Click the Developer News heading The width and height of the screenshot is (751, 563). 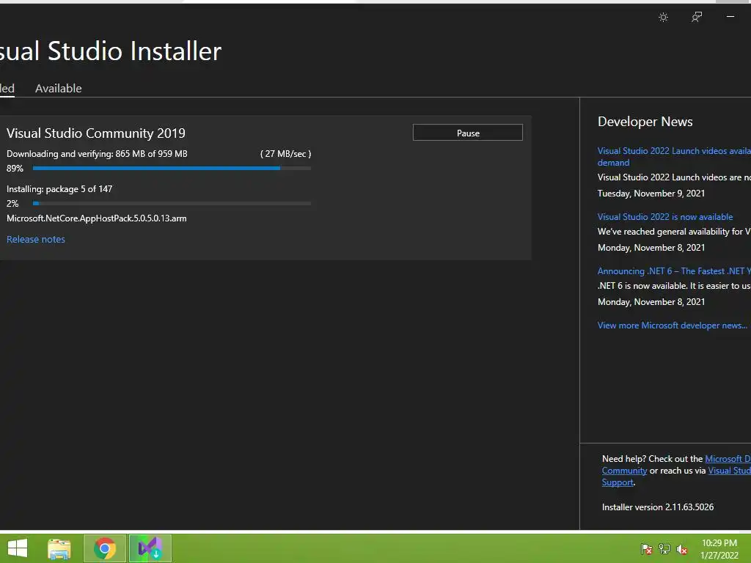pyautogui.click(x=645, y=122)
